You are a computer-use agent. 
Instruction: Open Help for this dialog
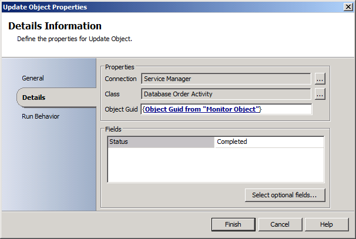327,224
